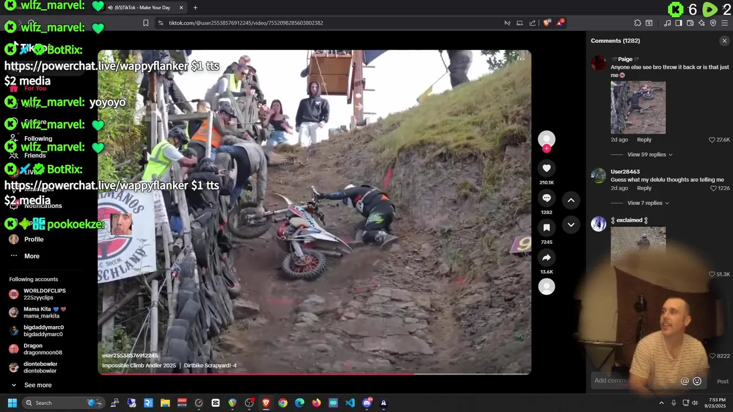Open comments via the speech bubble icon
Screen dimensions: 733x412
[546, 198]
